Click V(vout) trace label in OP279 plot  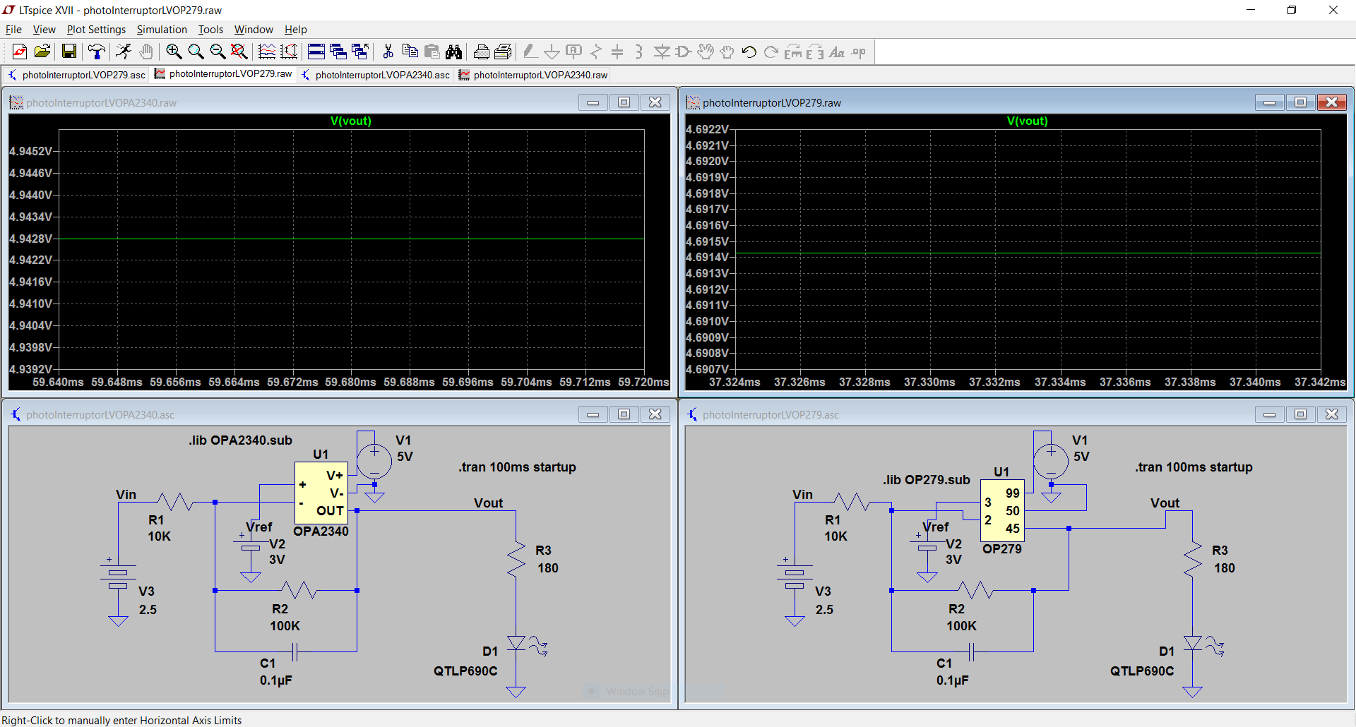coord(1028,121)
